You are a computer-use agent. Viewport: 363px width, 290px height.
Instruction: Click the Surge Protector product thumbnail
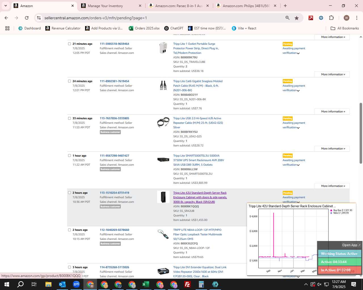[x=163, y=48]
